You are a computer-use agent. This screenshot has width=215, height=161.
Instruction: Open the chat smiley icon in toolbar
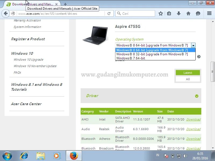198,13
